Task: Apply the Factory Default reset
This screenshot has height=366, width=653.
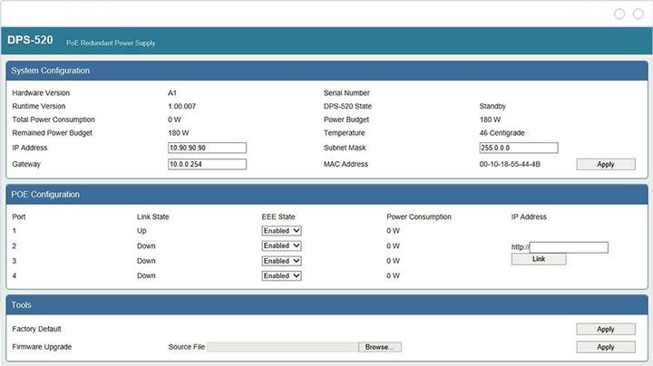Action: [605, 329]
